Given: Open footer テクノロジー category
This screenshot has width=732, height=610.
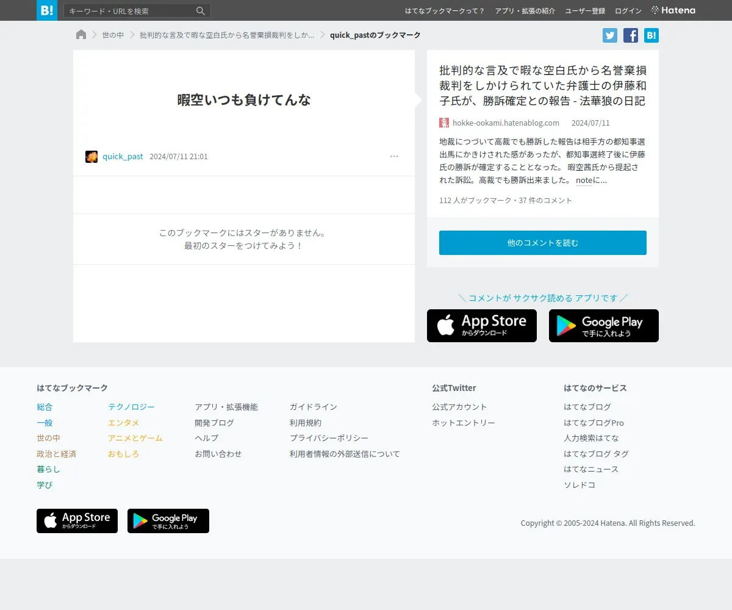Looking at the screenshot, I should click(x=131, y=407).
